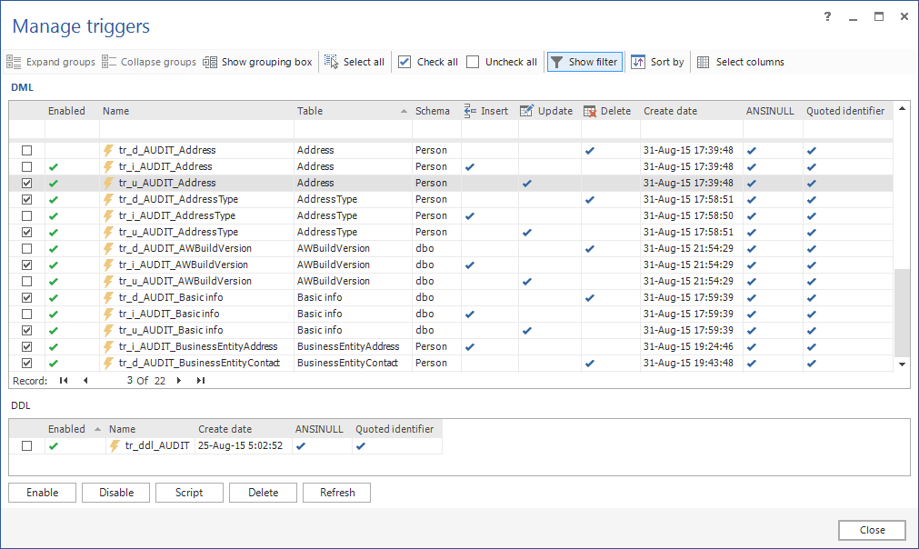
Task: Check the box for tr_d_AUDIT_AWBuildVersion
Action: (x=27, y=249)
